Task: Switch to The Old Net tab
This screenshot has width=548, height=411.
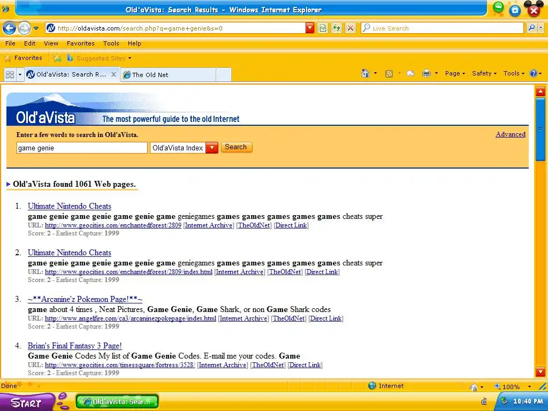Action: [168, 75]
